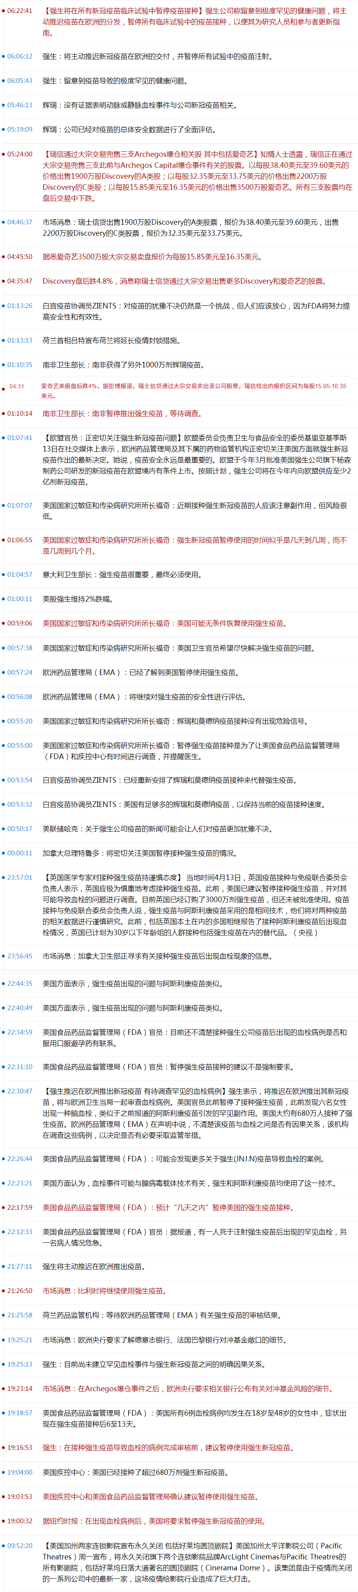Screen dimensions: 358x1592
Task: Click the 00:55:20 timestamp
Action: (x=20, y=721)
